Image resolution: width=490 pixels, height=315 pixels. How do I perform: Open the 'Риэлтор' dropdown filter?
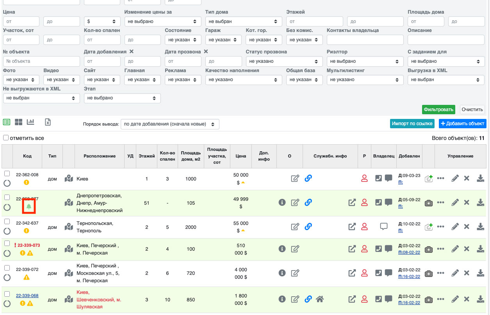coord(365,61)
